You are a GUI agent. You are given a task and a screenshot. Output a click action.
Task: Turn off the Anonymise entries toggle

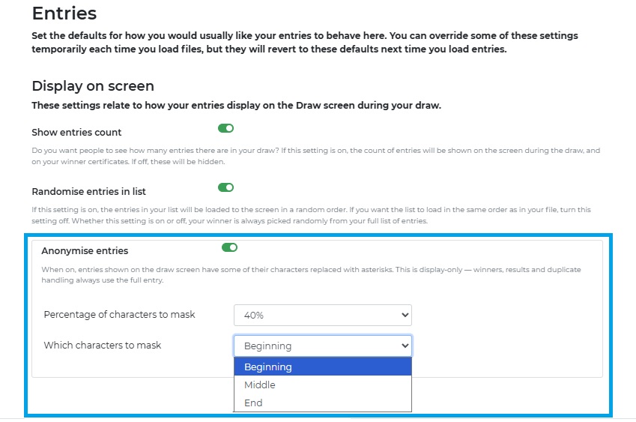[229, 247]
